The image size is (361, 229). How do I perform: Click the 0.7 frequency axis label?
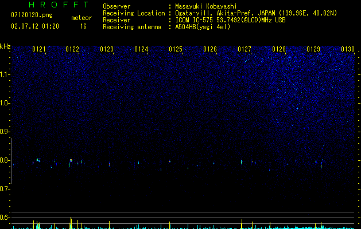click(x=5, y=189)
